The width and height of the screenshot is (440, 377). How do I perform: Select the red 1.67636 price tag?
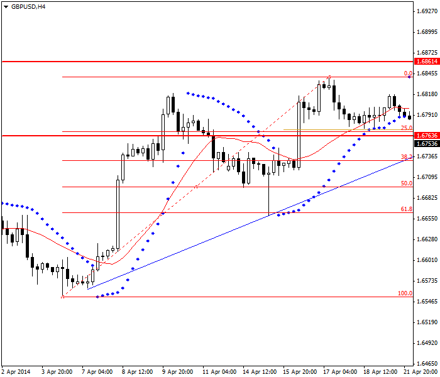[x=426, y=136]
